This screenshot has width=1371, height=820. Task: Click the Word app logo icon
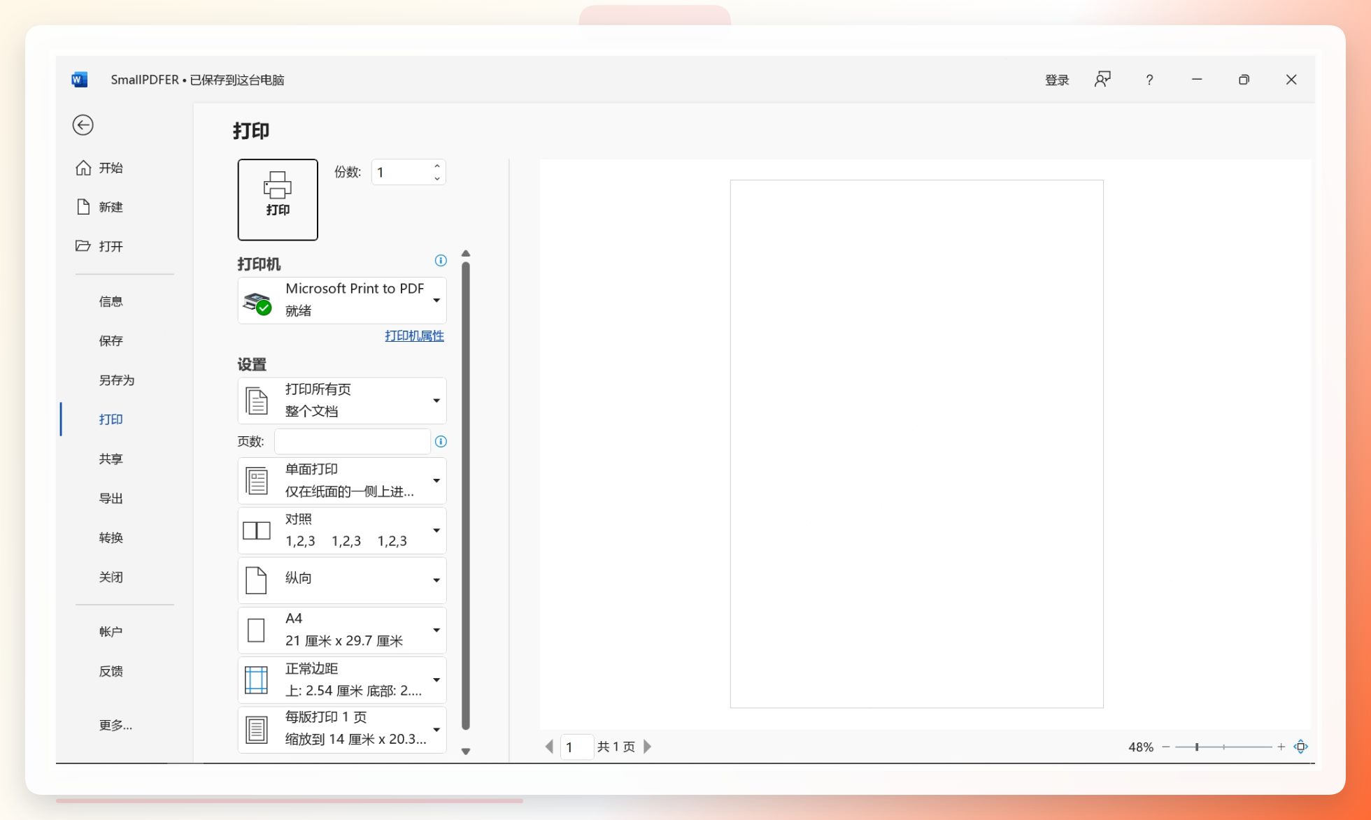point(80,80)
